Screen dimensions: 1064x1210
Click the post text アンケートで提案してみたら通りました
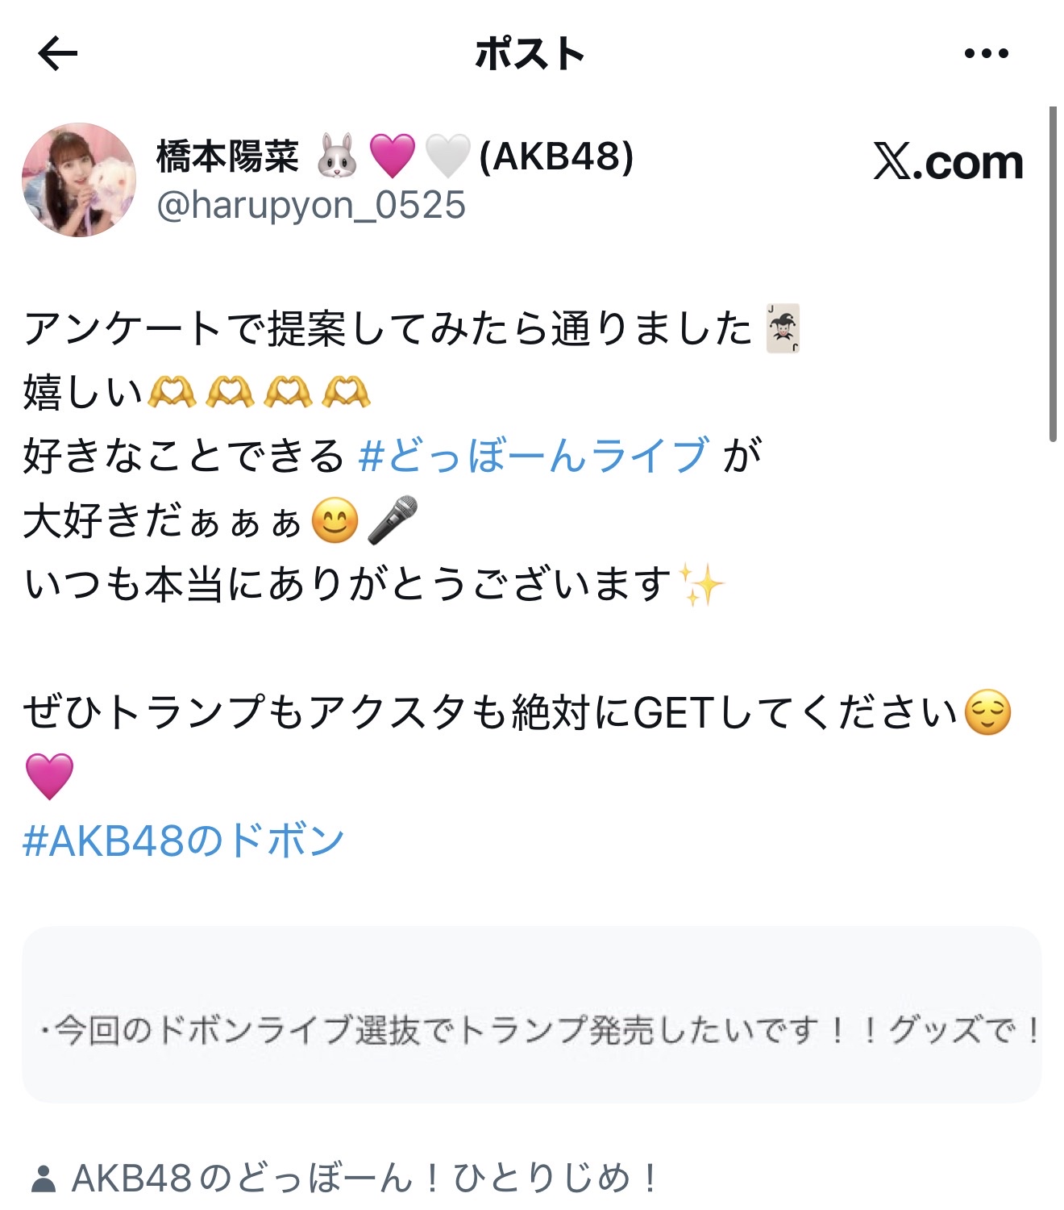coord(388,328)
